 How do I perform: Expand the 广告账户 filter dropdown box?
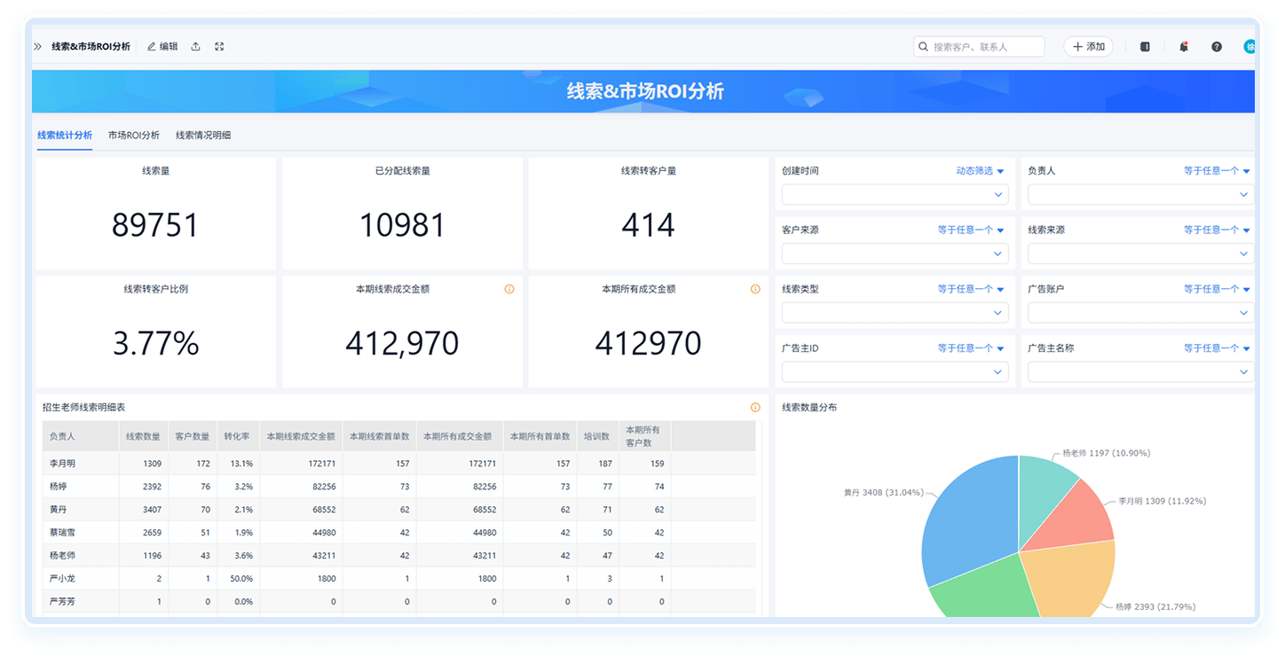(x=1140, y=313)
